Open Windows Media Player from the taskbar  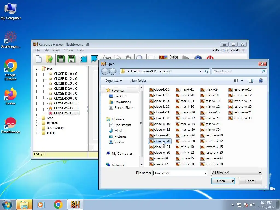click(41, 205)
